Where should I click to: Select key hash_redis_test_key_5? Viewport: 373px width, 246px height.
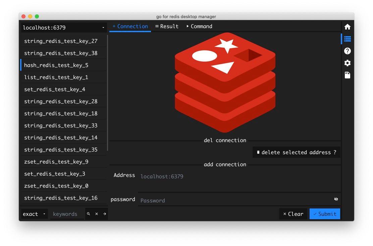(x=64, y=65)
